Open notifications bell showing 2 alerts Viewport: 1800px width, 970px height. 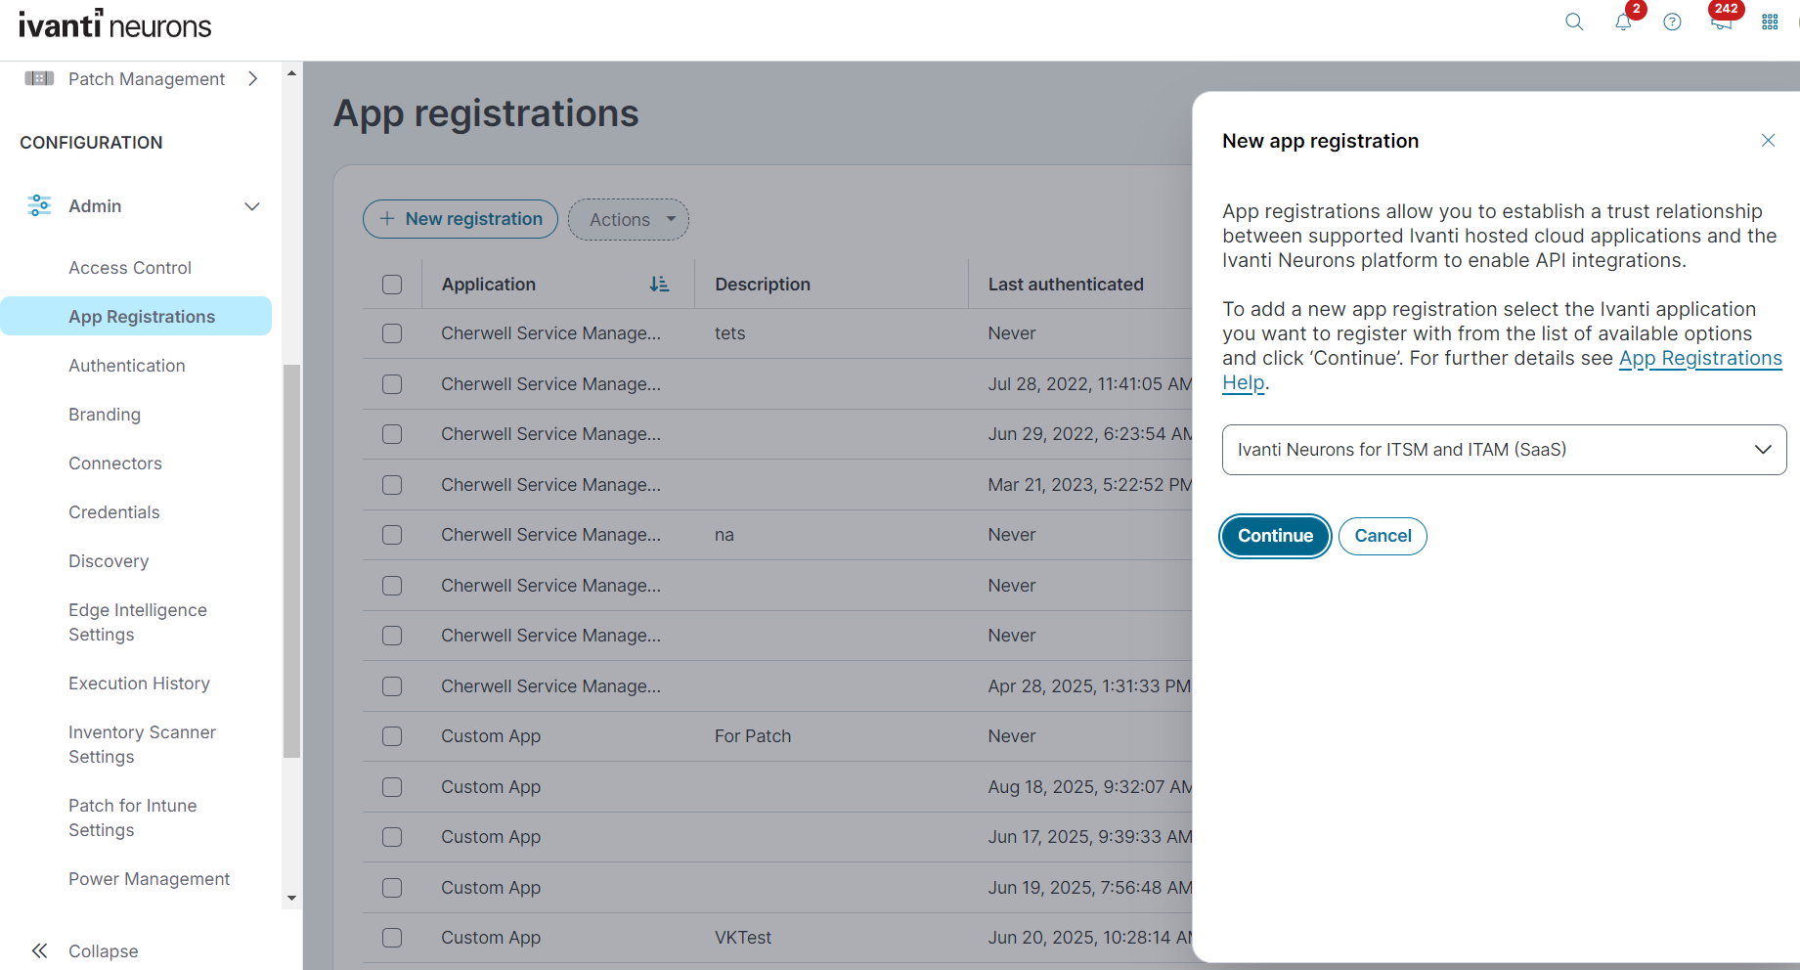pyautogui.click(x=1624, y=22)
